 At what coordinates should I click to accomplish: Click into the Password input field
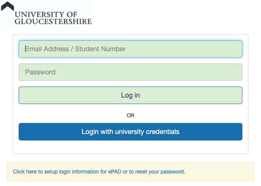130,72
